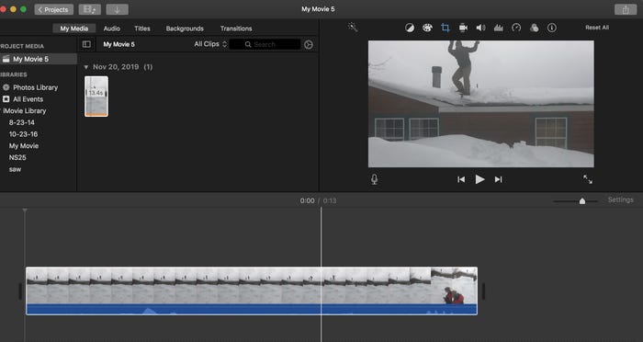This screenshot has width=643, height=342.
Task: Open Photos Library in sidebar
Action: coord(35,87)
